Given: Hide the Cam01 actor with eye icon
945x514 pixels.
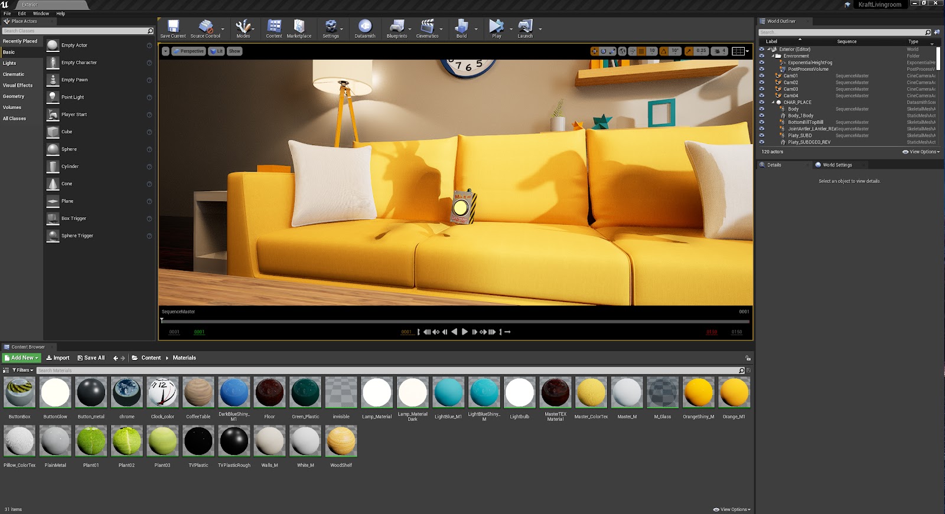Looking at the screenshot, I should pyautogui.click(x=761, y=76).
